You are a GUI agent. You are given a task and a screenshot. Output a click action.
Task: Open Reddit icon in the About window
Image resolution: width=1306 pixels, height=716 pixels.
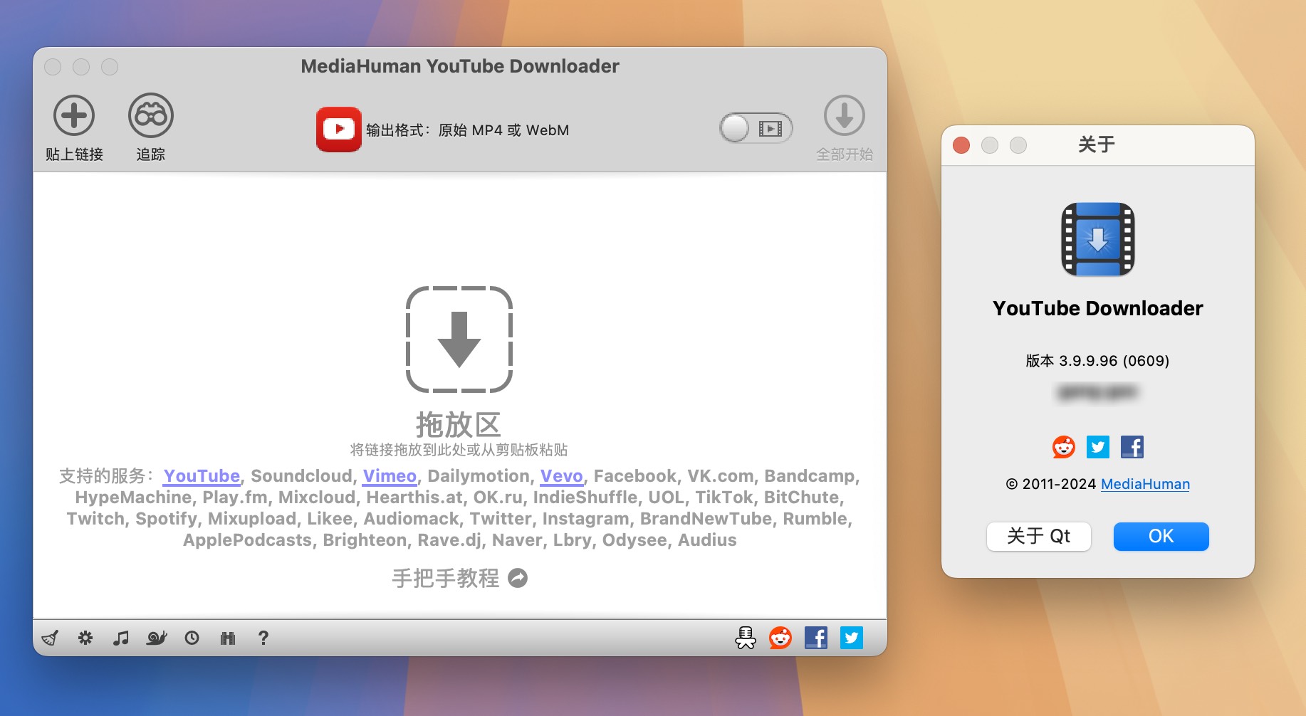(x=1064, y=447)
